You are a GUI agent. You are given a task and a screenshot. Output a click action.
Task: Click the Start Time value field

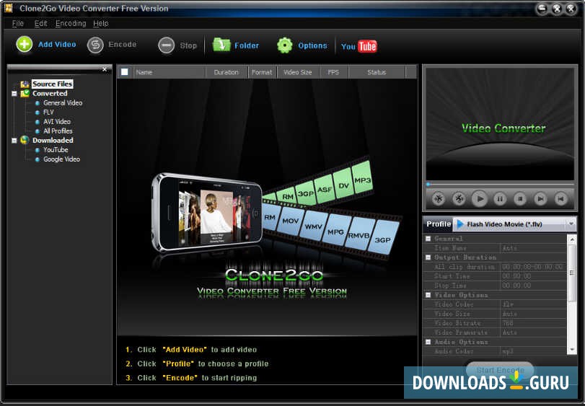(x=534, y=276)
